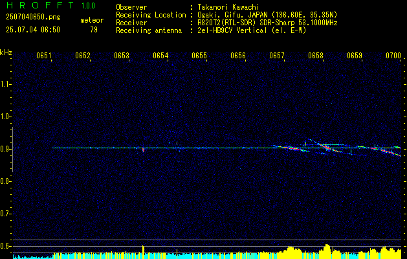Click the 0659 time marker
This screenshot has width=407, height=259.
click(x=355, y=56)
